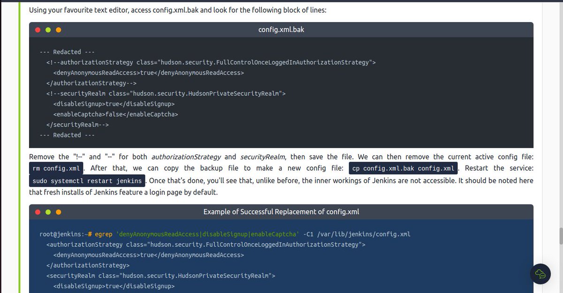This screenshot has height=293, width=563.
Task: Click the '</authorizationStrategy-->' closing line
Action: pyautogui.click(x=91, y=83)
